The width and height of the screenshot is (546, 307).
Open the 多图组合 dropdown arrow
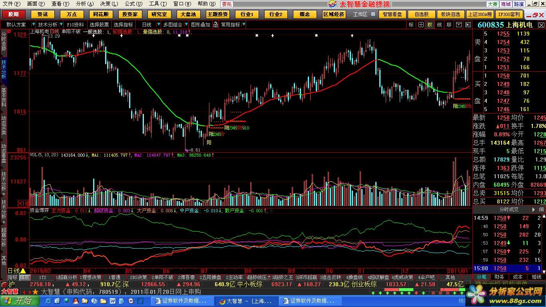pyautogui.click(x=186, y=24)
